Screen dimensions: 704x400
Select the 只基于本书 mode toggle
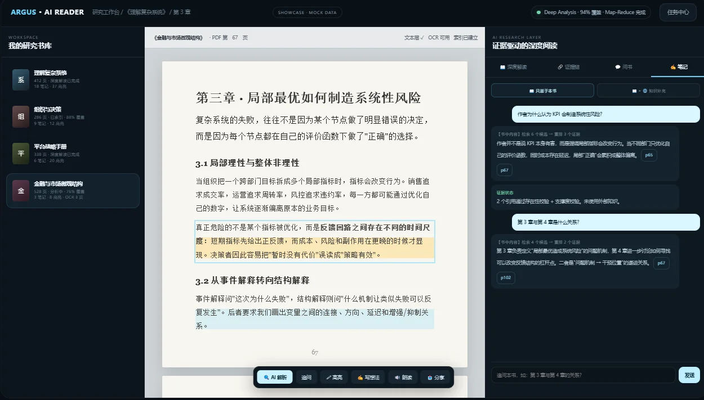click(x=542, y=91)
